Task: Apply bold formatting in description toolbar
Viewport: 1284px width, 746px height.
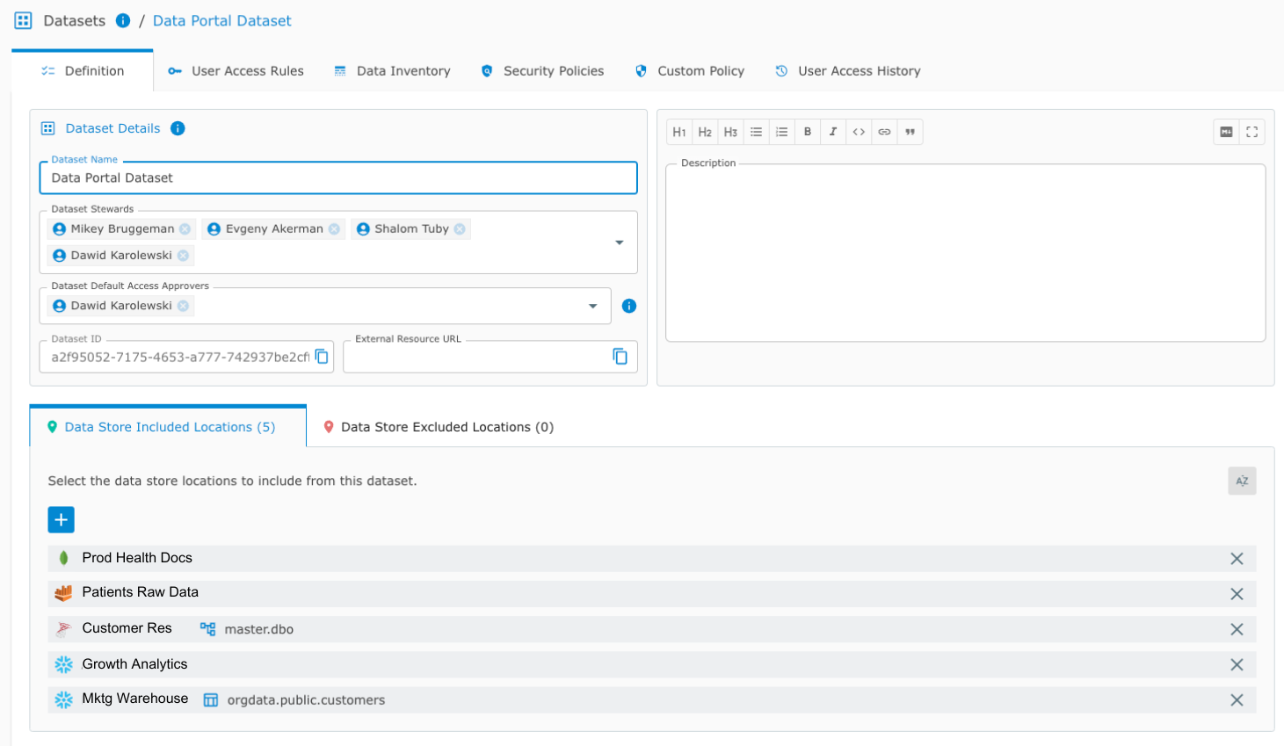Action: [807, 132]
